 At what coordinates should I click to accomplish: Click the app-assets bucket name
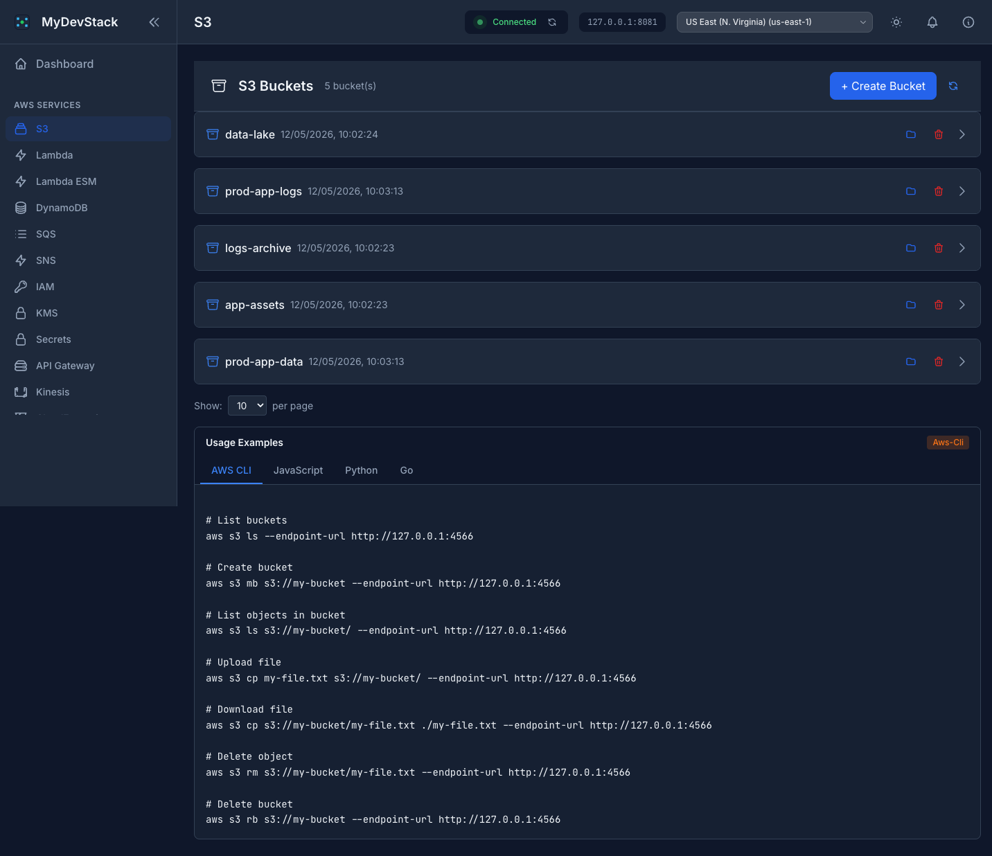click(255, 305)
